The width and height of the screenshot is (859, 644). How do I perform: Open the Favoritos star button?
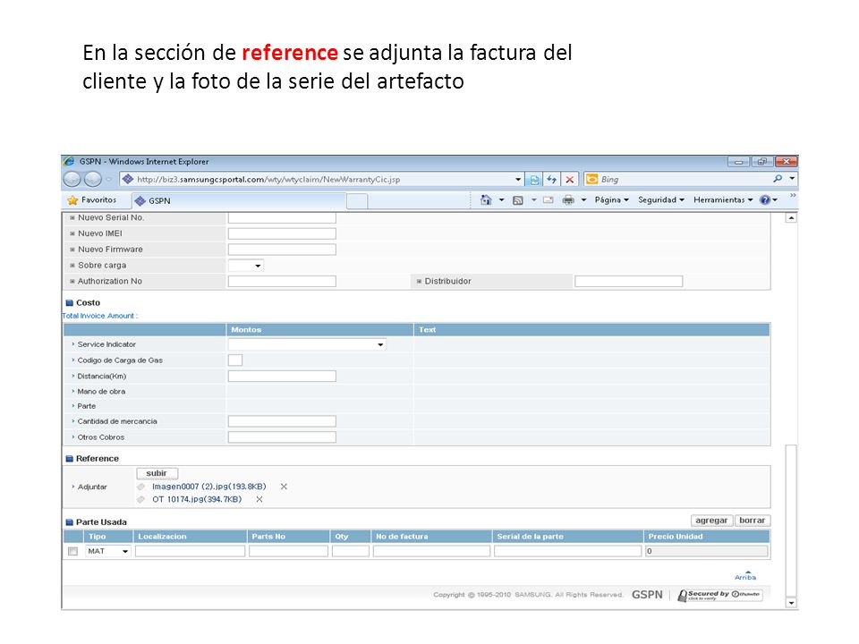coord(91,199)
